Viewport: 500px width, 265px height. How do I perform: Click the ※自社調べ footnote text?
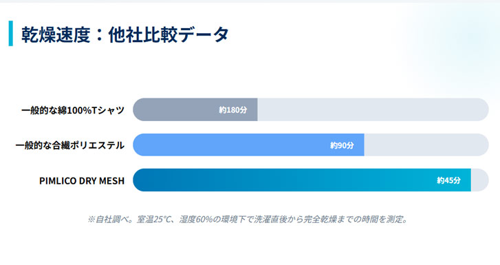[x=248, y=220]
